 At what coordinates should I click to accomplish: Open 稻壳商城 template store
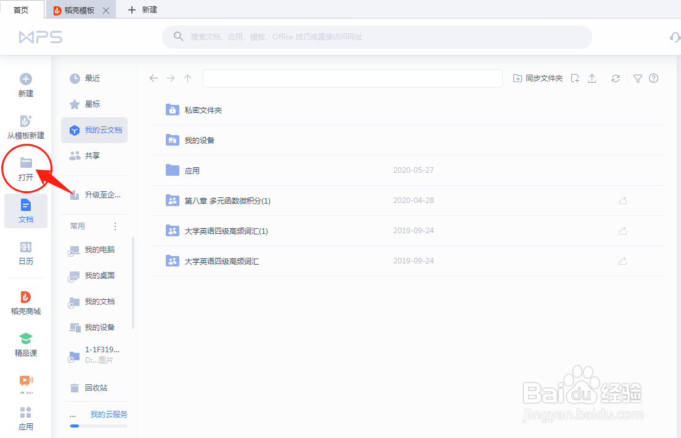coord(26,302)
